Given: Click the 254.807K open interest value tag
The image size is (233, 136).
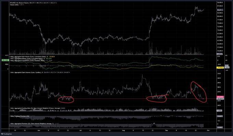Looking at the screenshot, I should [220, 98].
